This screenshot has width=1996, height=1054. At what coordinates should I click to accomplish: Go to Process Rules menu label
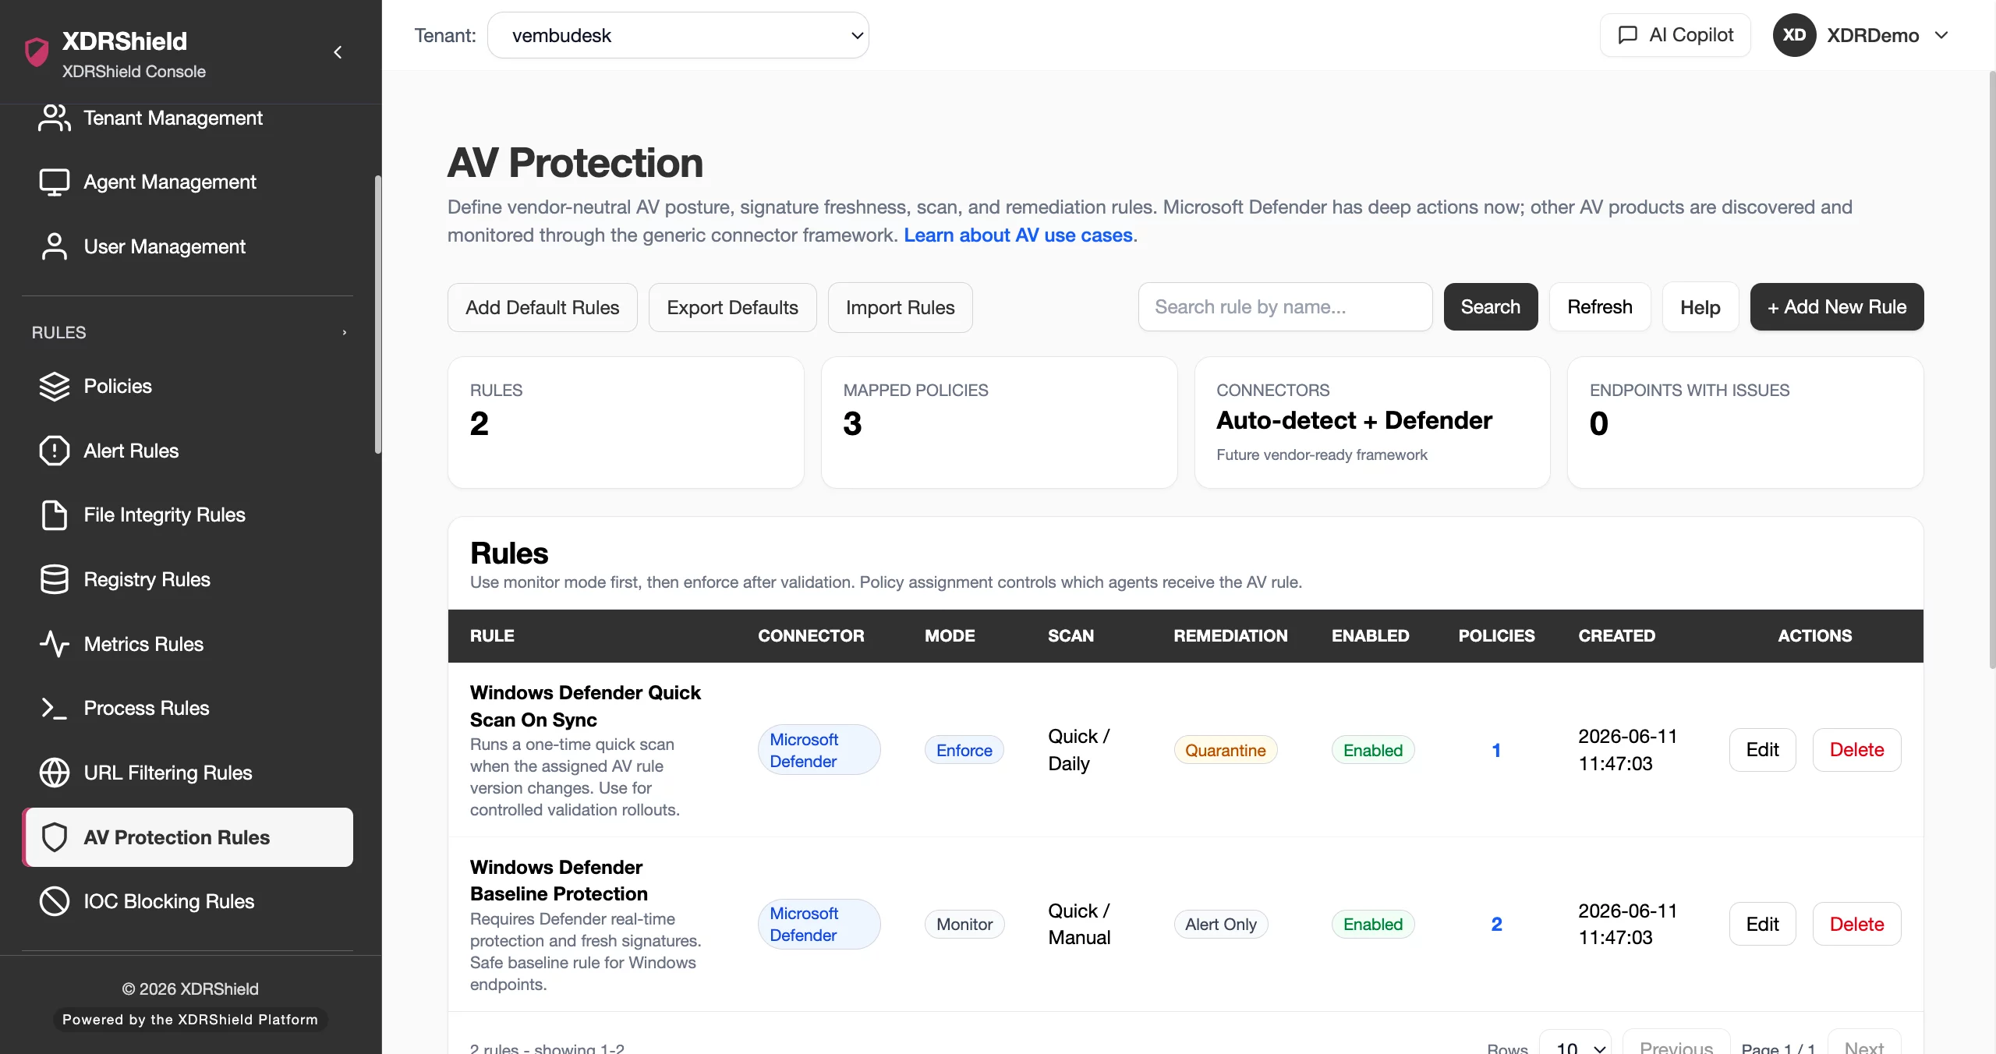tap(147, 709)
